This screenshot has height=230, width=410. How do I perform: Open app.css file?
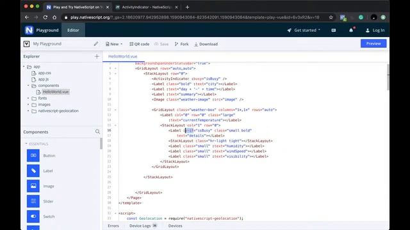pos(44,73)
